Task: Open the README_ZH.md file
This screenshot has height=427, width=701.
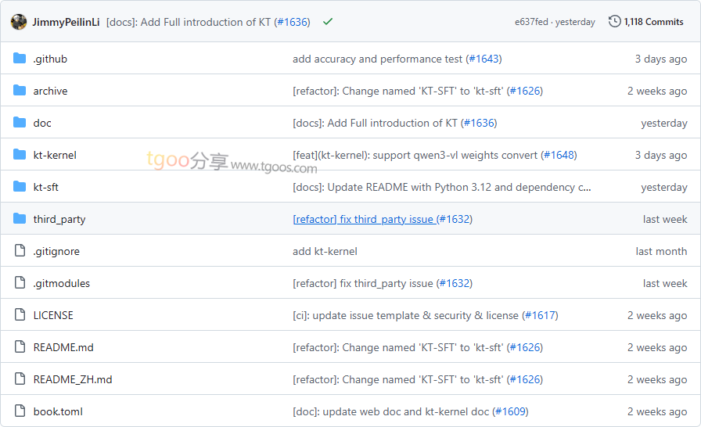Action: (73, 379)
